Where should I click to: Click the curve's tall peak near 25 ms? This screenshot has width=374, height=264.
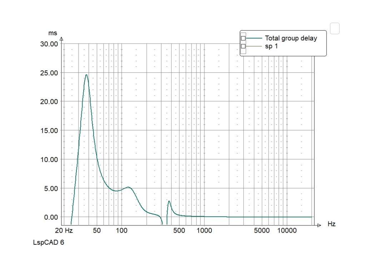click(86, 75)
